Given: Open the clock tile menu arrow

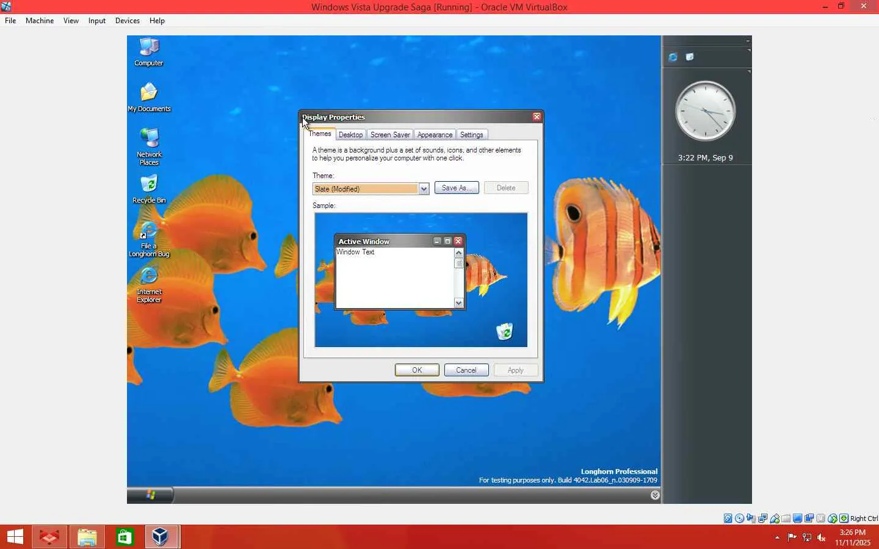Looking at the screenshot, I should (748, 72).
